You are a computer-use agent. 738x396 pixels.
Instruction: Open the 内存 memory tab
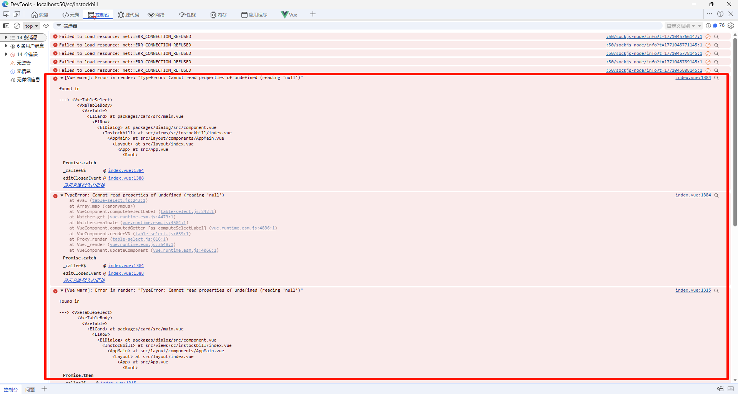[x=218, y=15]
